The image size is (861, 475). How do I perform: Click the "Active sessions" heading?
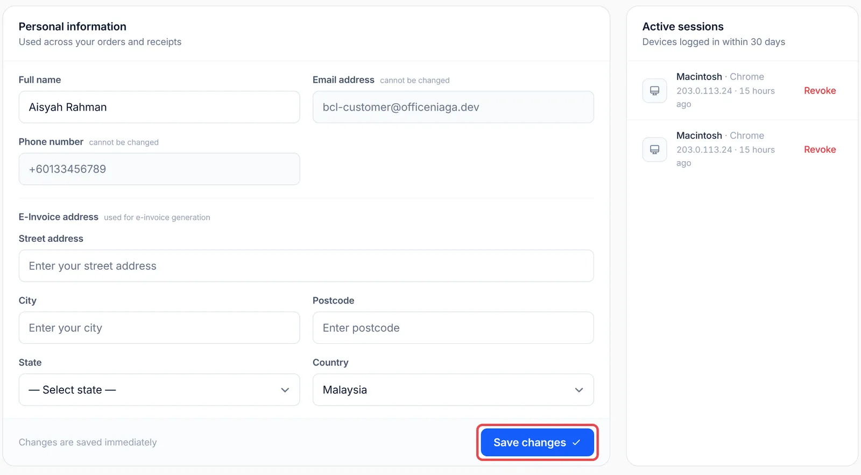pos(683,26)
